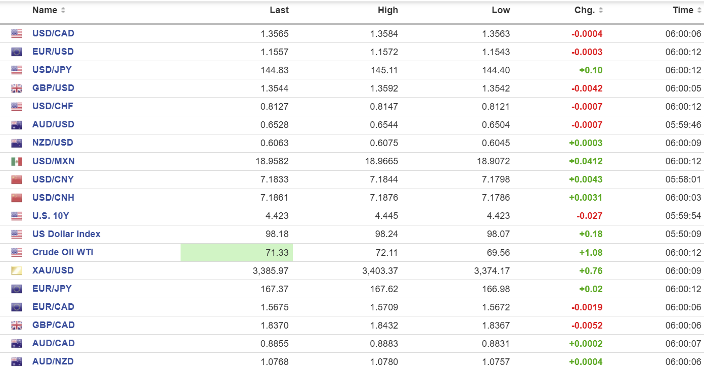Open the GBP/CAD pair link

coord(53,325)
